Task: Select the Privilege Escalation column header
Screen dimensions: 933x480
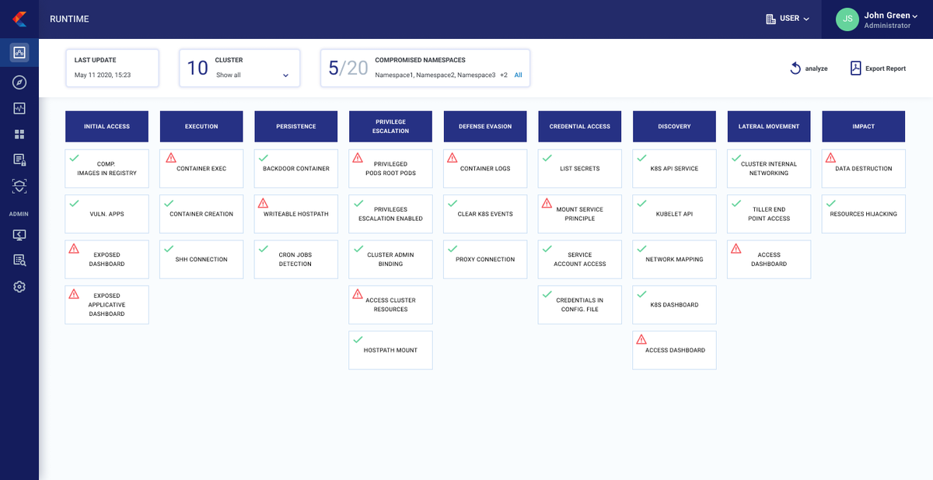Action: [391, 126]
